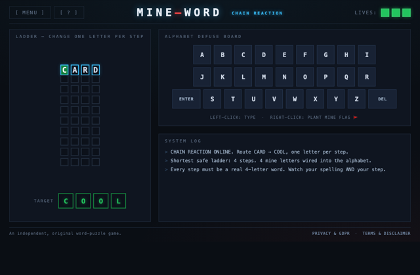This screenshot has height=275, width=420.
Task: Tap the letter S key
Action: point(212,99)
